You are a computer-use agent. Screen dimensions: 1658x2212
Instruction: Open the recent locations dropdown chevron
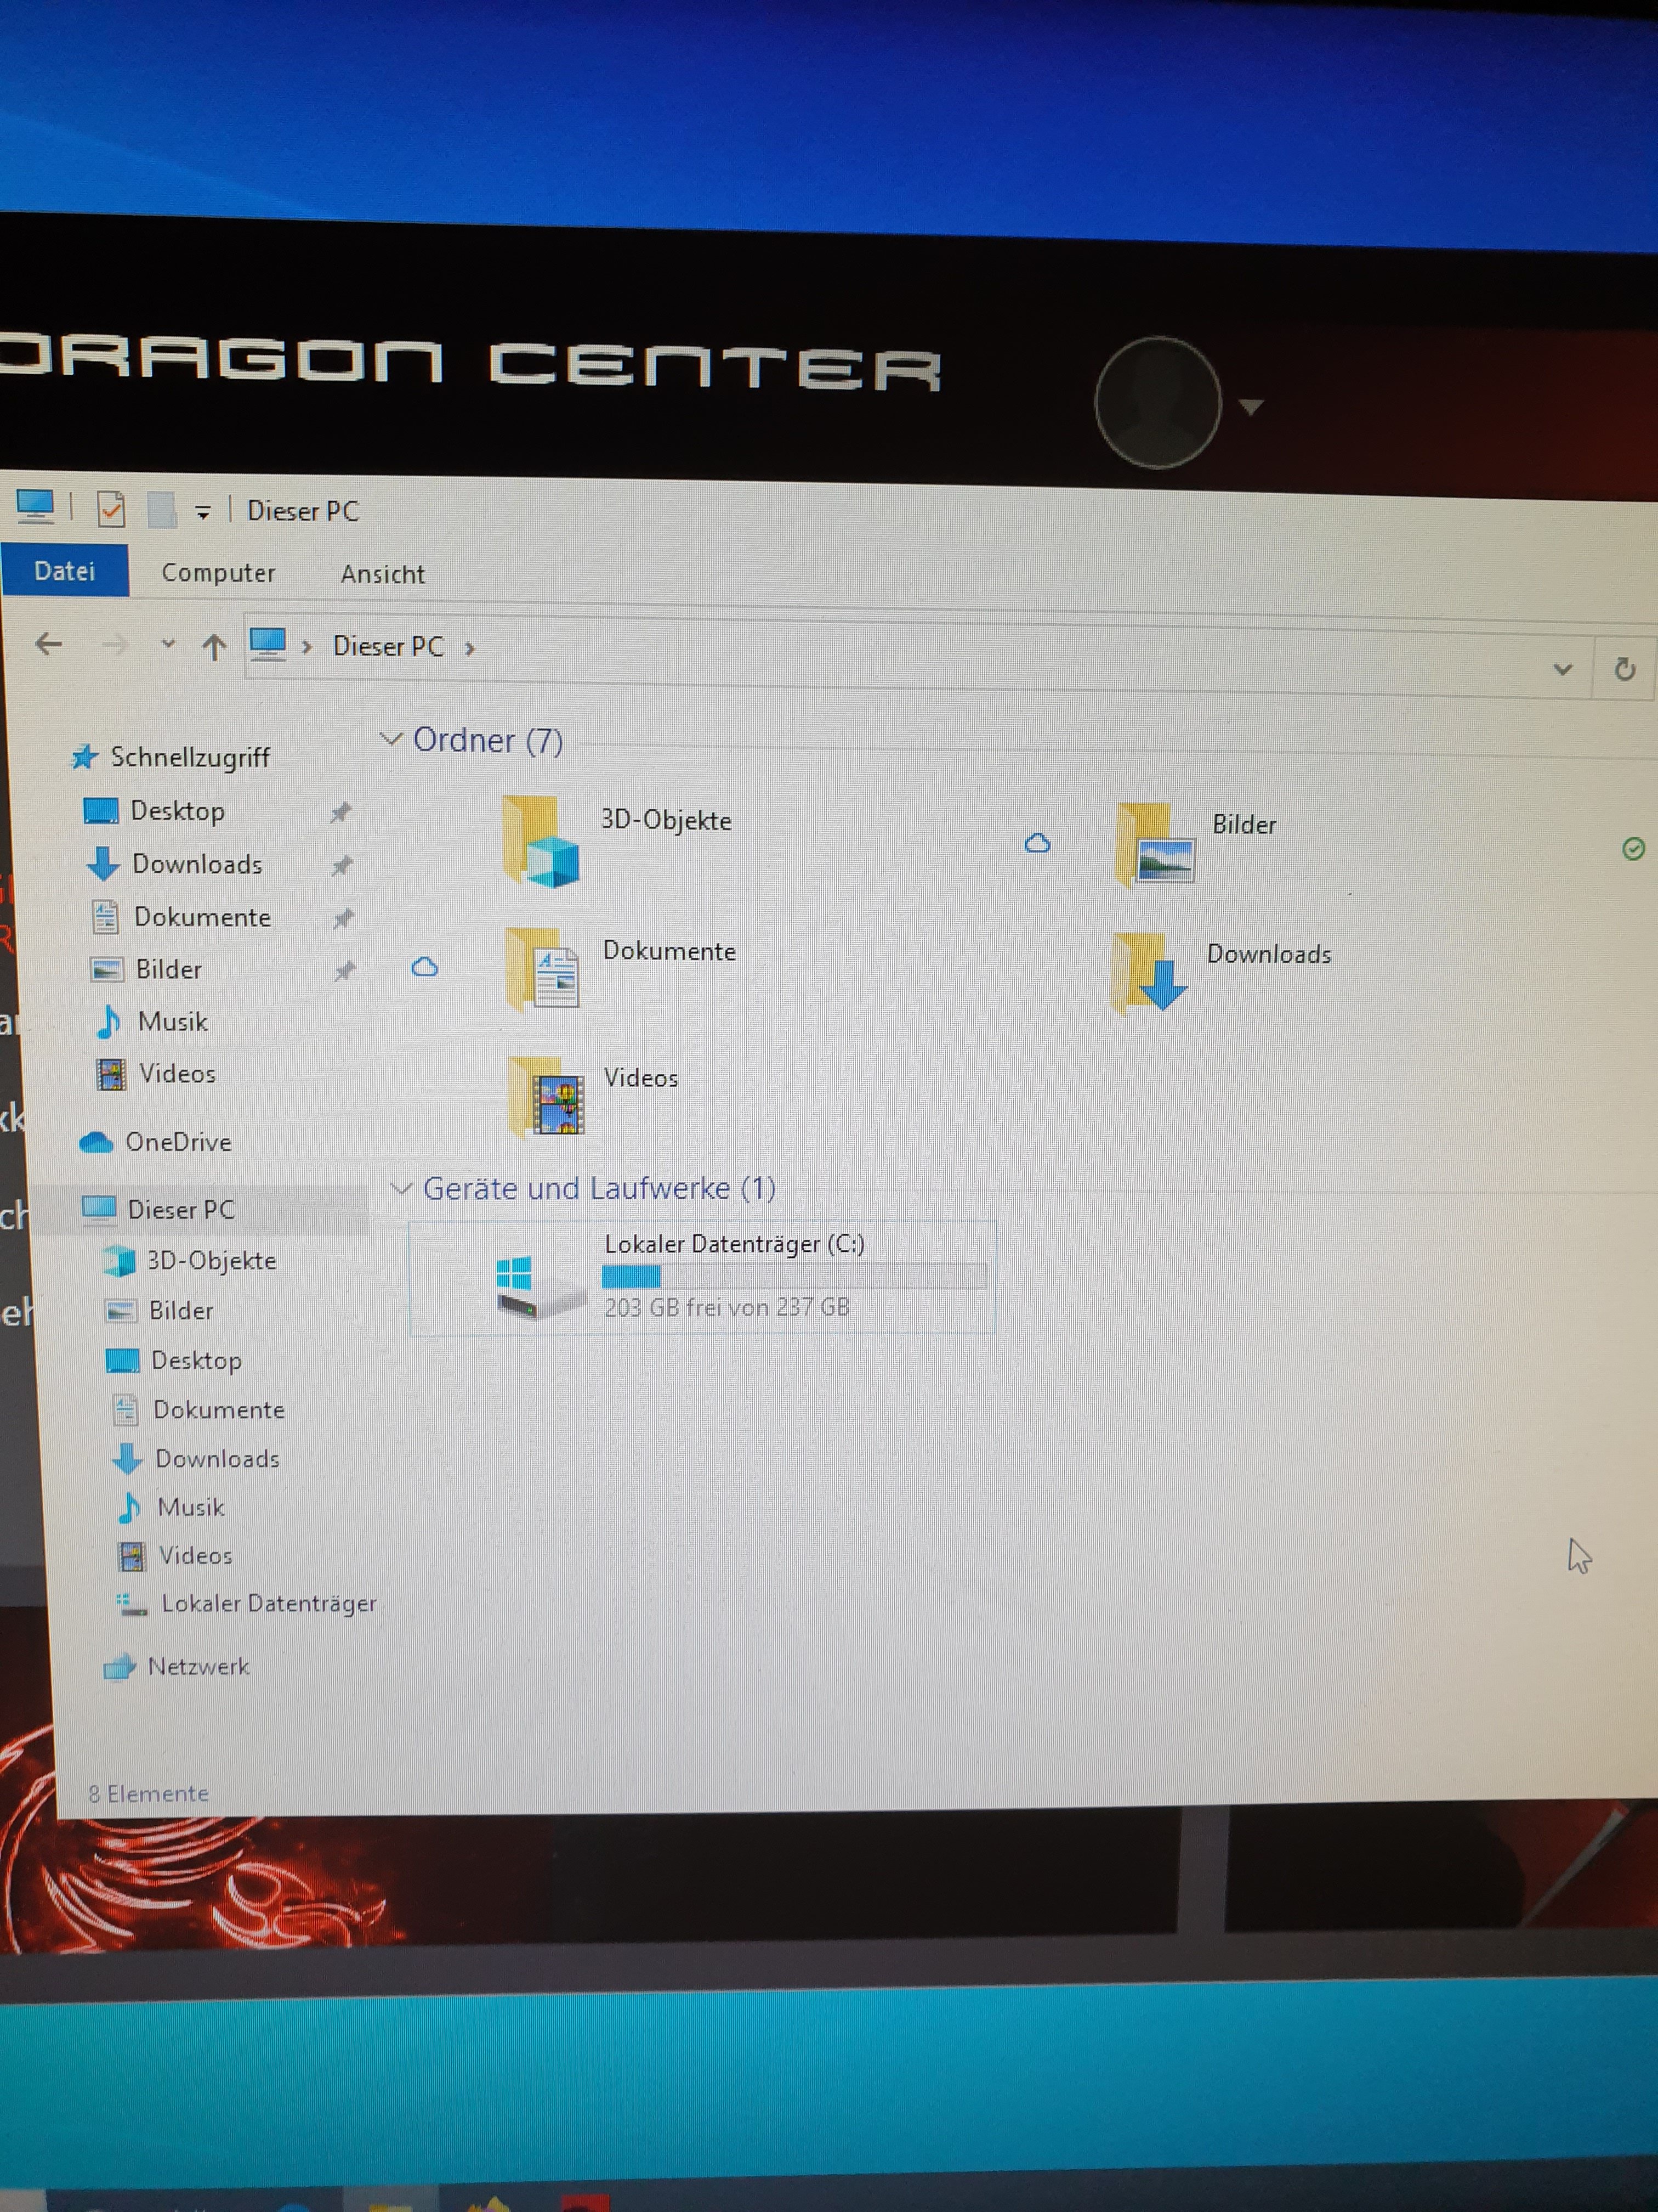(x=168, y=644)
